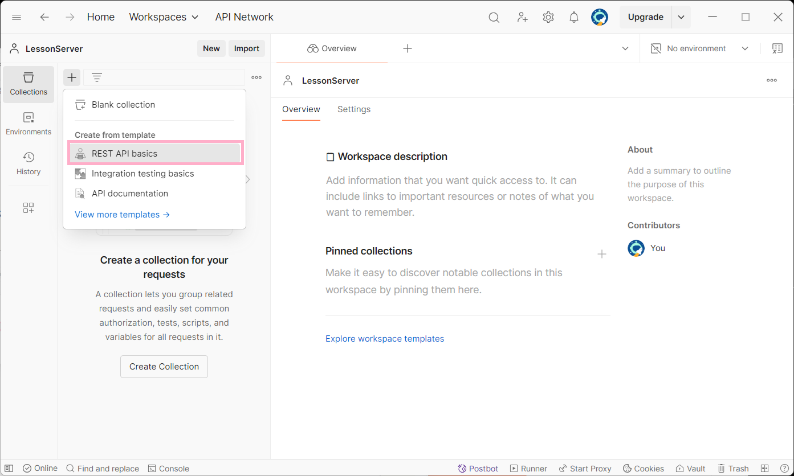The image size is (794, 476).
Task: Select Environments in the sidebar
Action: pos(28,124)
